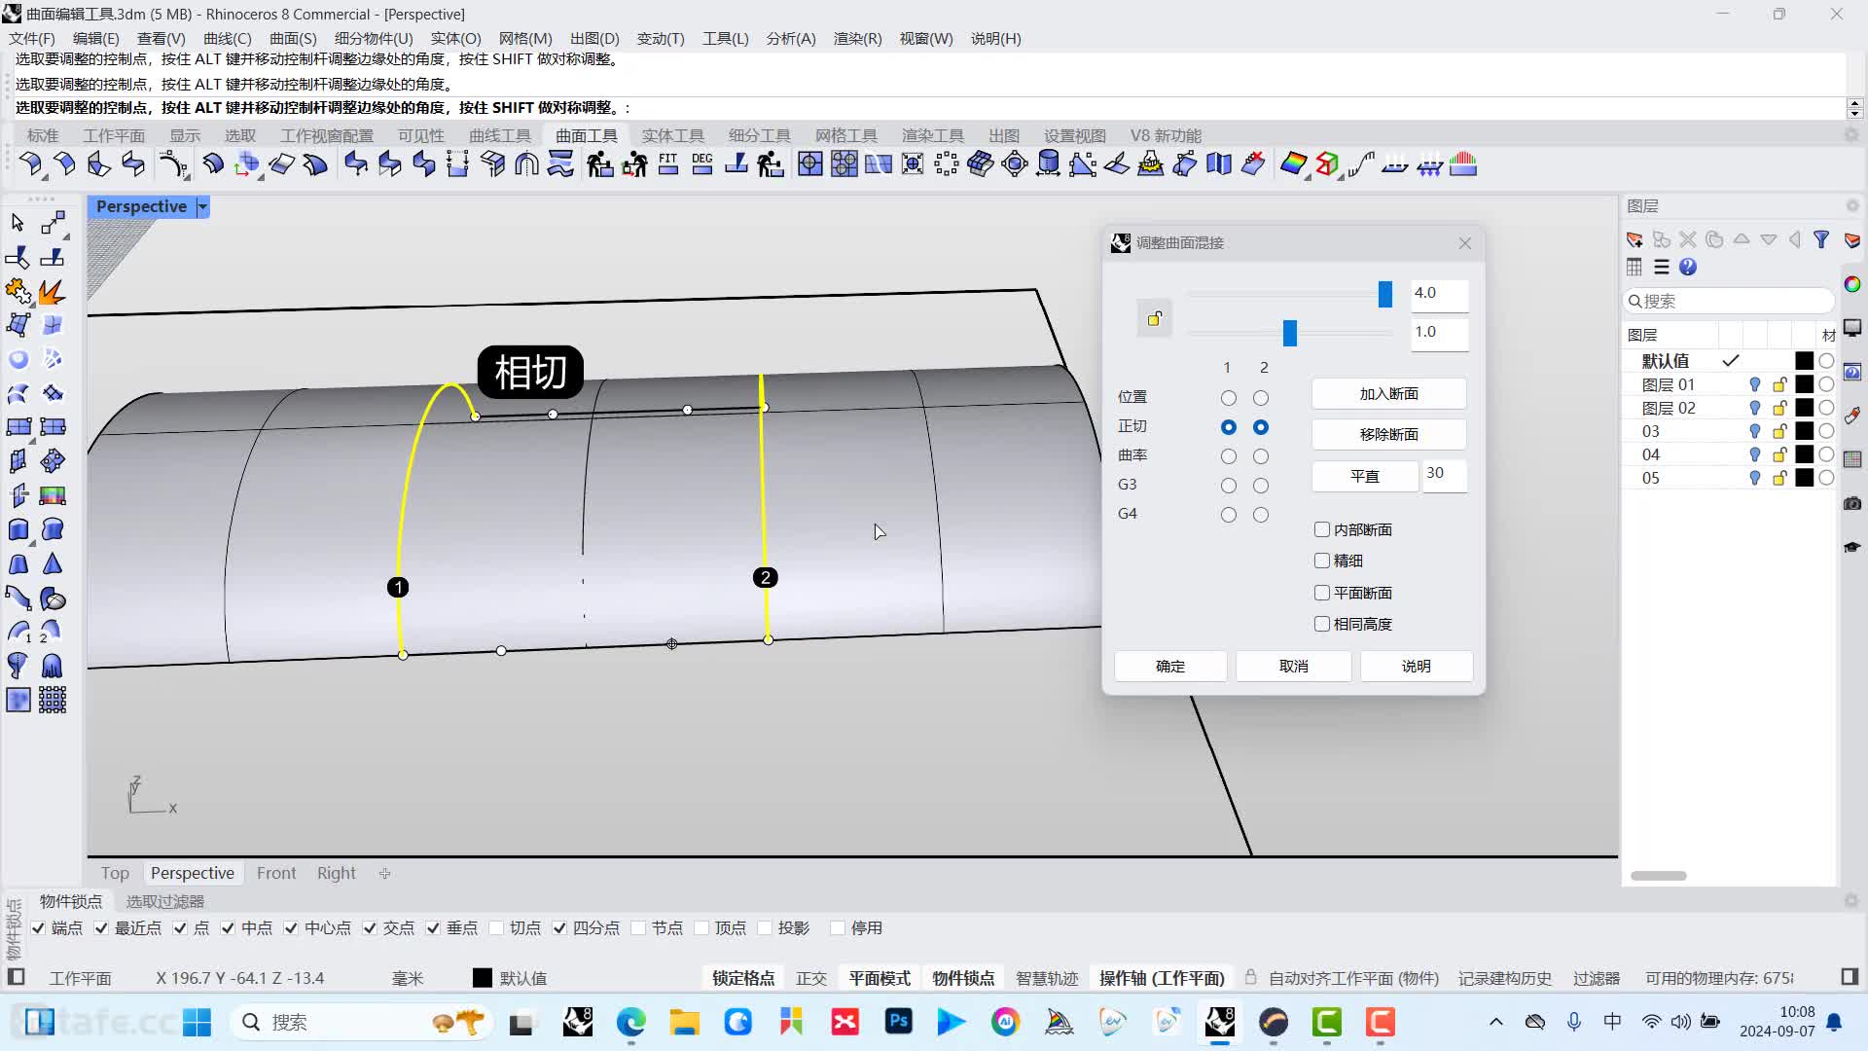Click the command history scroll down arrow
1868x1051 pixels.
pos(1854,113)
